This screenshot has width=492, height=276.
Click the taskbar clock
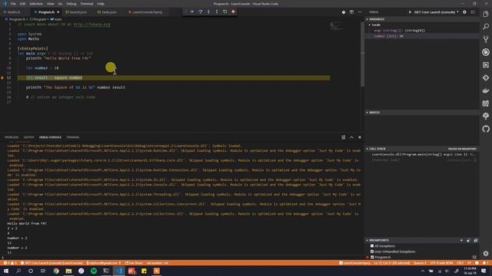point(470,271)
